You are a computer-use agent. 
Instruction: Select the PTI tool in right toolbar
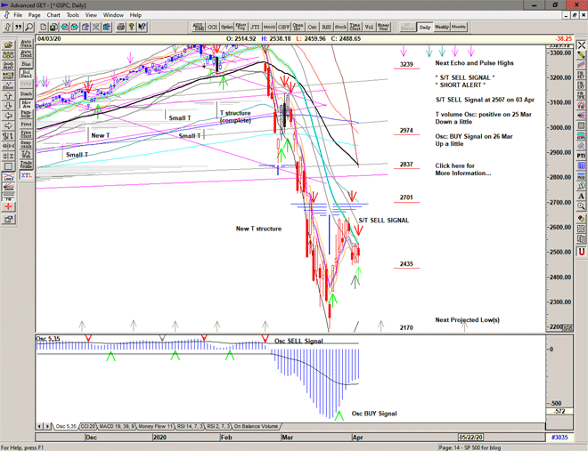click(x=581, y=156)
